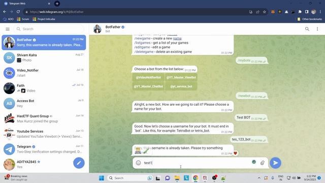Choose the @yt_service_bot button

[x=181, y=86]
